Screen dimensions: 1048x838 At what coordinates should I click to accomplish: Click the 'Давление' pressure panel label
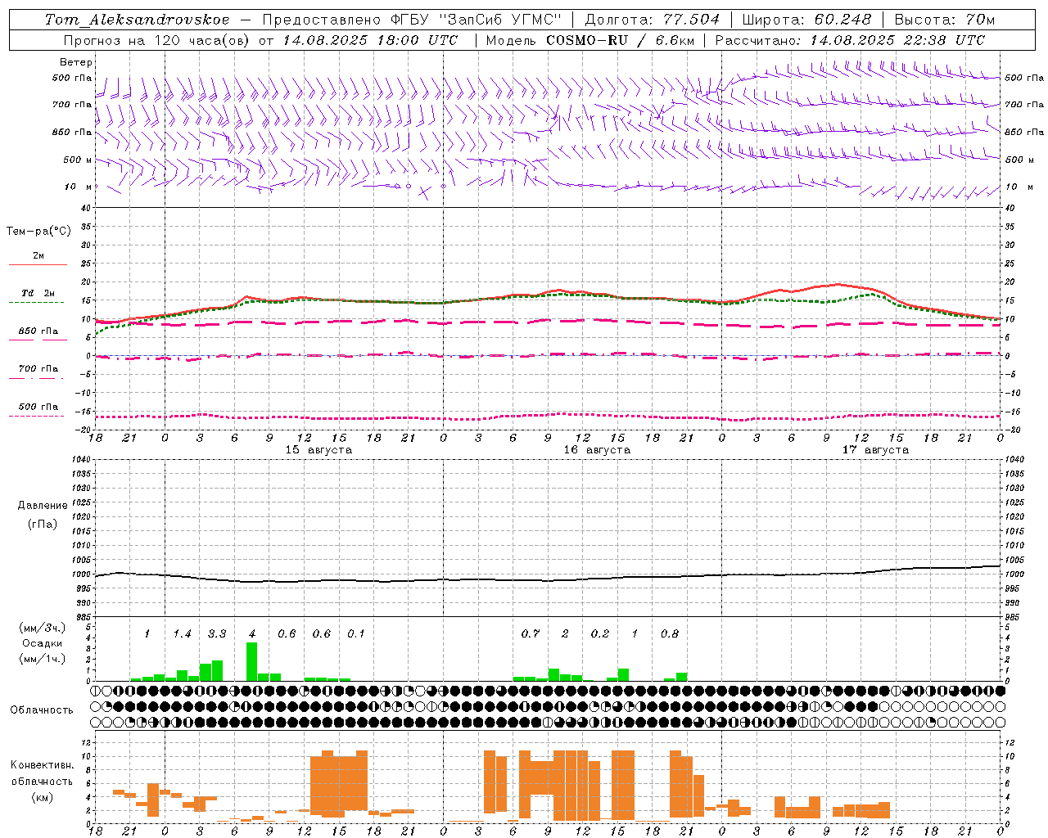coord(43,506)
